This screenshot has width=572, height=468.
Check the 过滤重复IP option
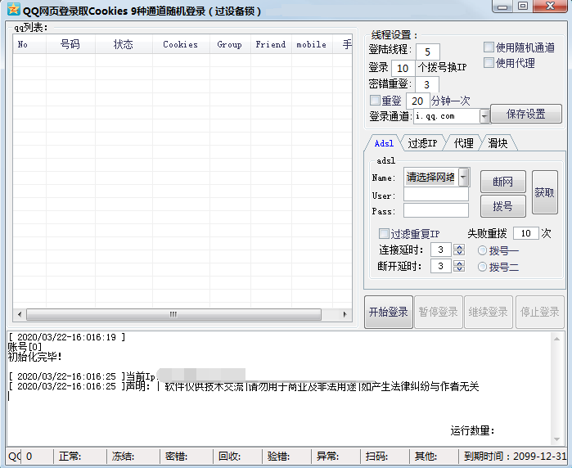tap(384, 233)
